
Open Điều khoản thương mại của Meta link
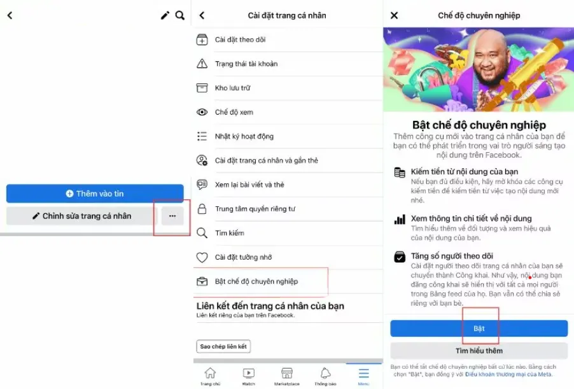(x=508, y=374)
